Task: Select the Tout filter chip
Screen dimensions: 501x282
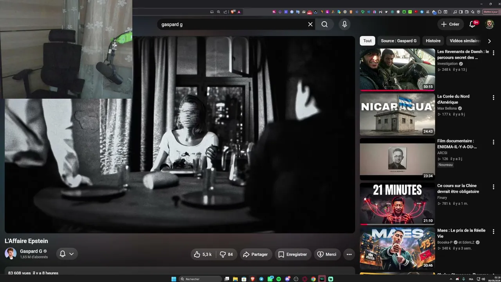Action: tap(368, 41)
